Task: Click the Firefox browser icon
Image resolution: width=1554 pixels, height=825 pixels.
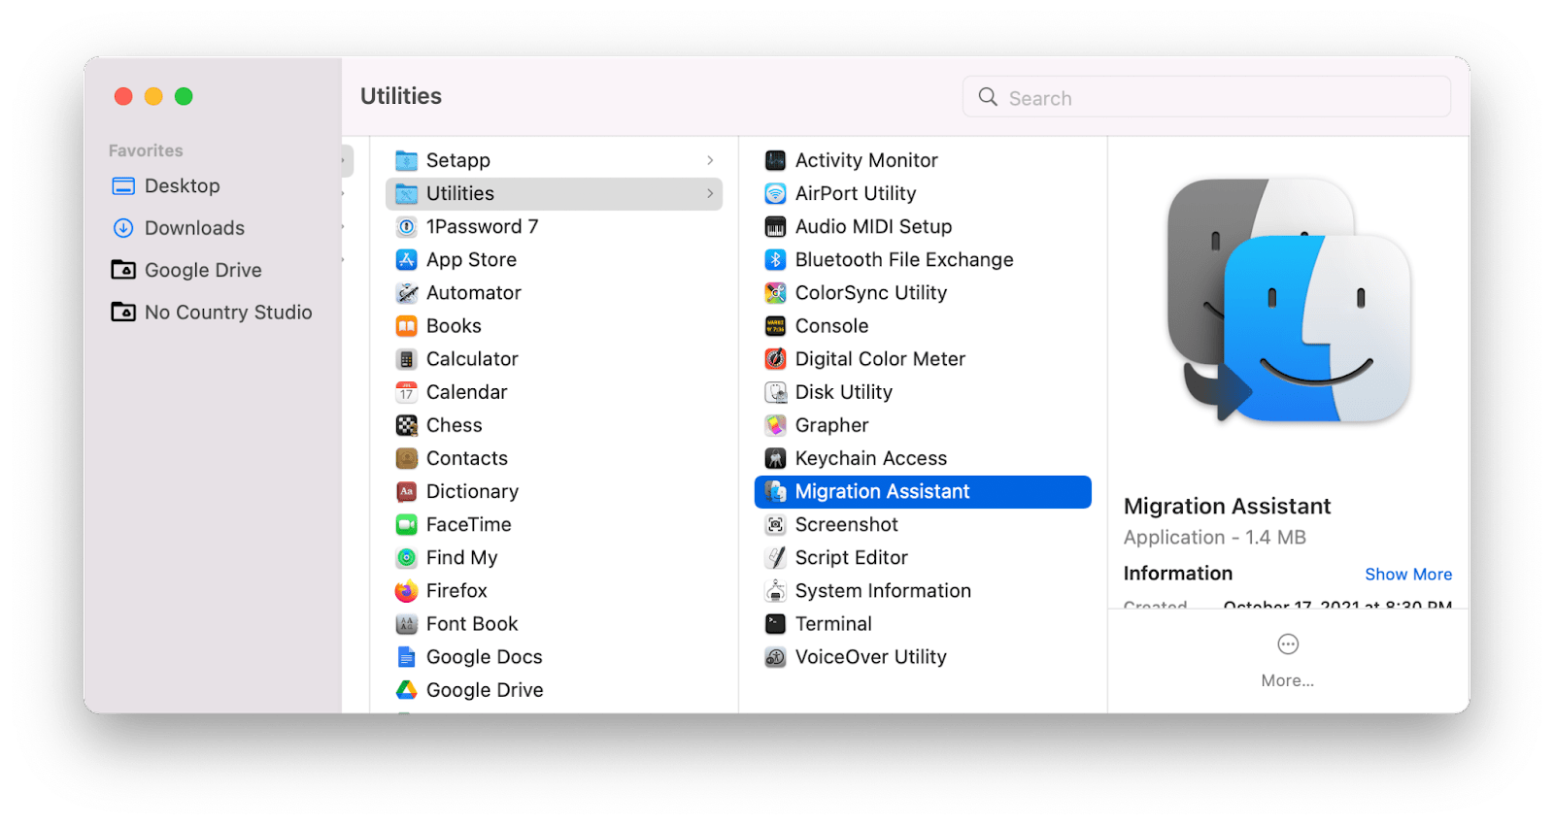Action: pyautogui.click(x=406, y=590)
